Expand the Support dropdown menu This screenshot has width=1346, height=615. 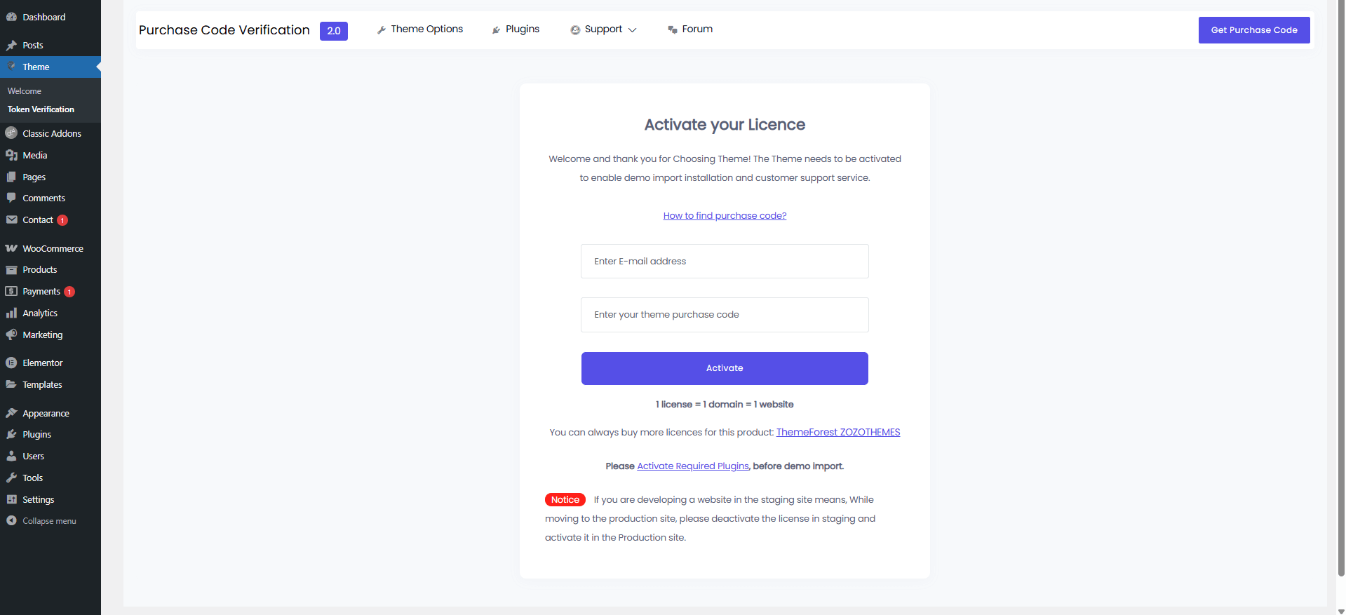[x=603, y=29]
